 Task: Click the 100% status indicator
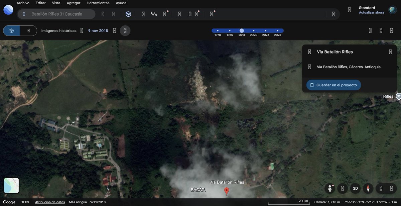pyautogui.click(x=25, y=202)
